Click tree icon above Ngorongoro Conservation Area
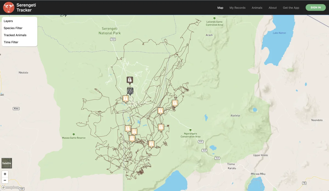 (190, 130)
